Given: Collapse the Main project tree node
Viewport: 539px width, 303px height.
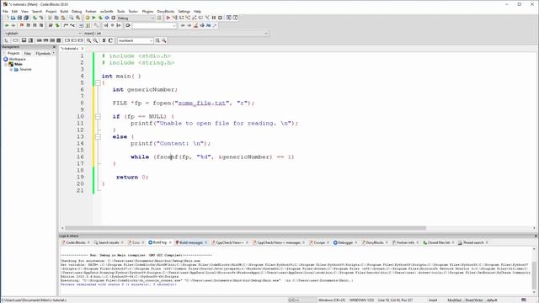Looking at the screenshot, I should [x=6, y=64].
